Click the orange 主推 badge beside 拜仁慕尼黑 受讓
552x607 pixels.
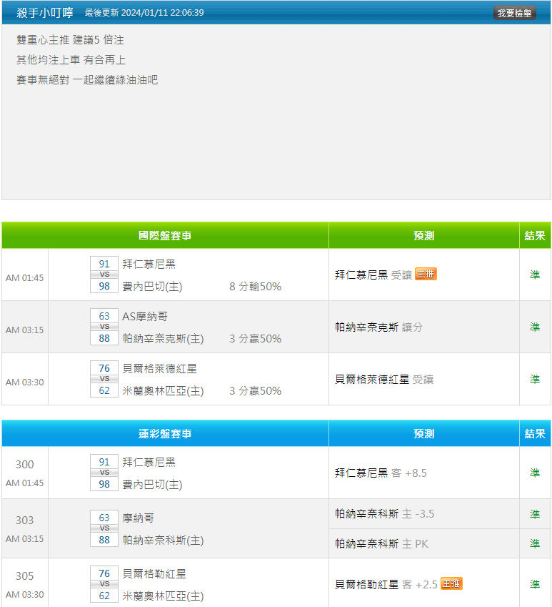click(x=426, y=274)
